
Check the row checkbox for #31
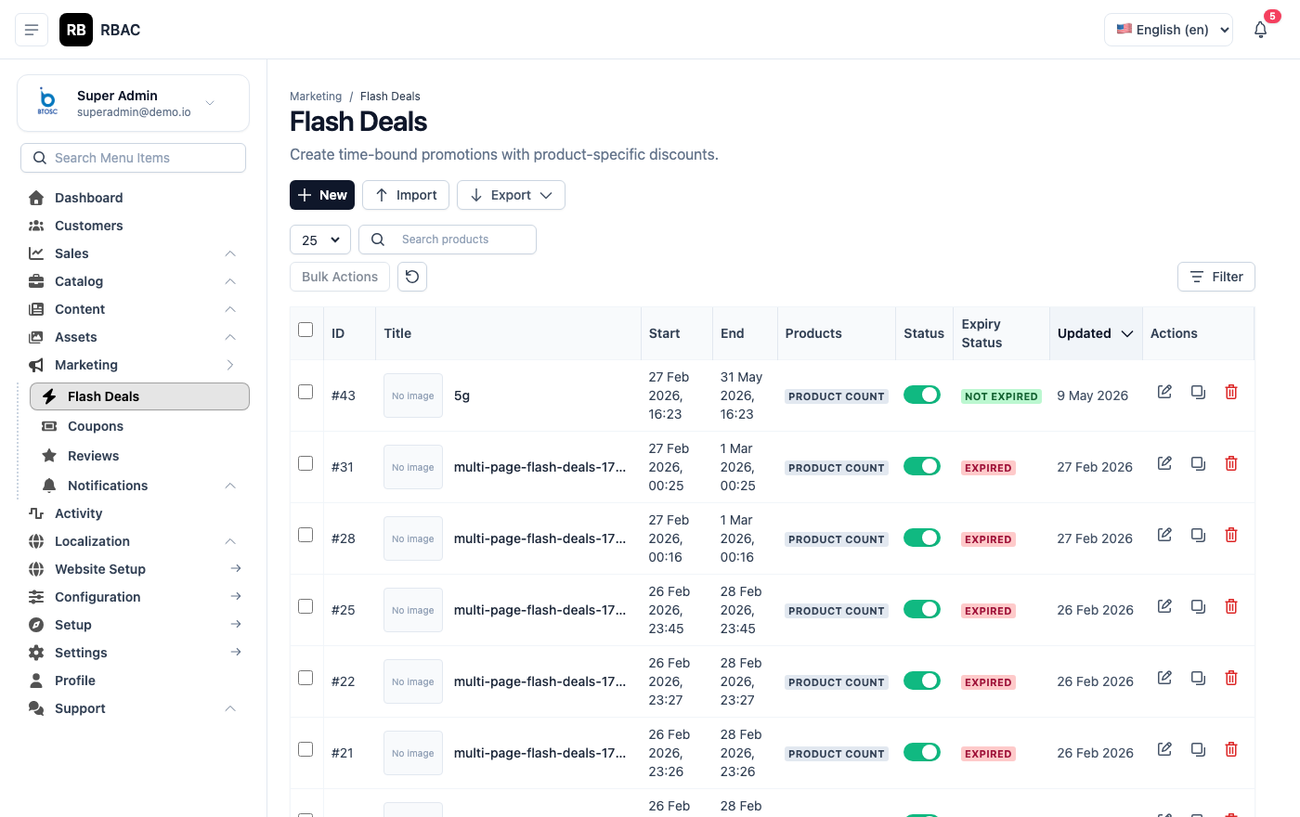click(x=305, y=463)
